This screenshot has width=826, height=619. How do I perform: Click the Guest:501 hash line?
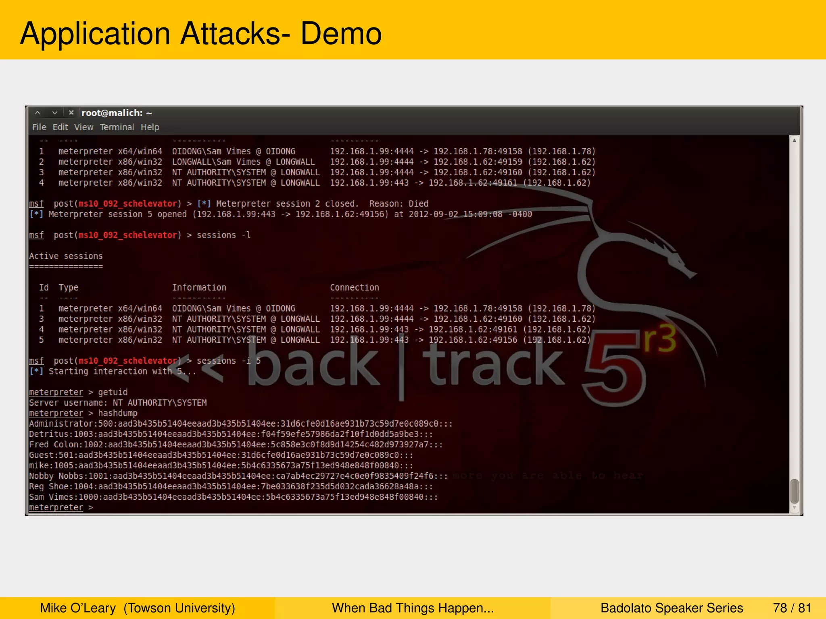[x=221, y=455]
